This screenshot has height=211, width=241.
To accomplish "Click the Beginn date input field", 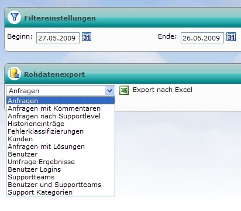I will (58, 38).
